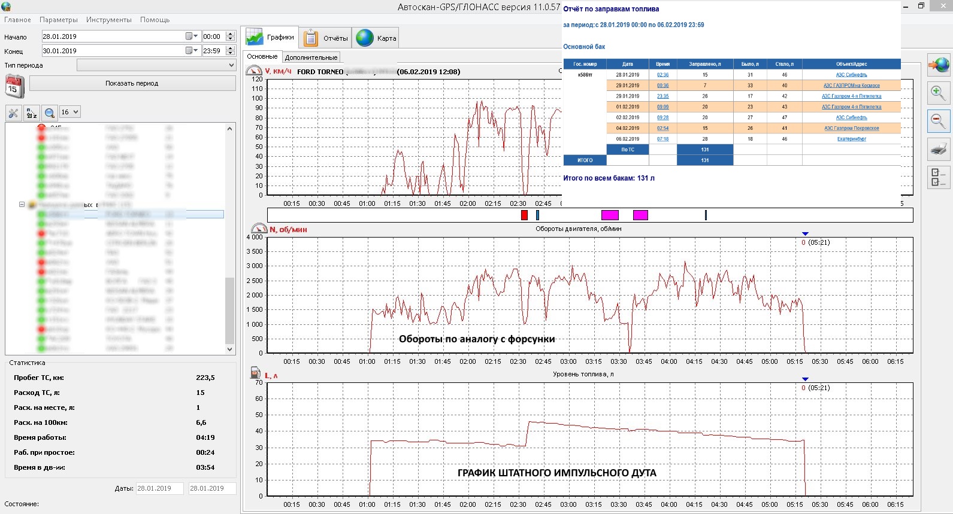
Task: Open the wrench and screwdriver settings tool
Action: (x=14, y=112)
